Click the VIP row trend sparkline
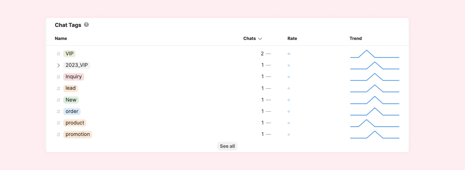 374,54
